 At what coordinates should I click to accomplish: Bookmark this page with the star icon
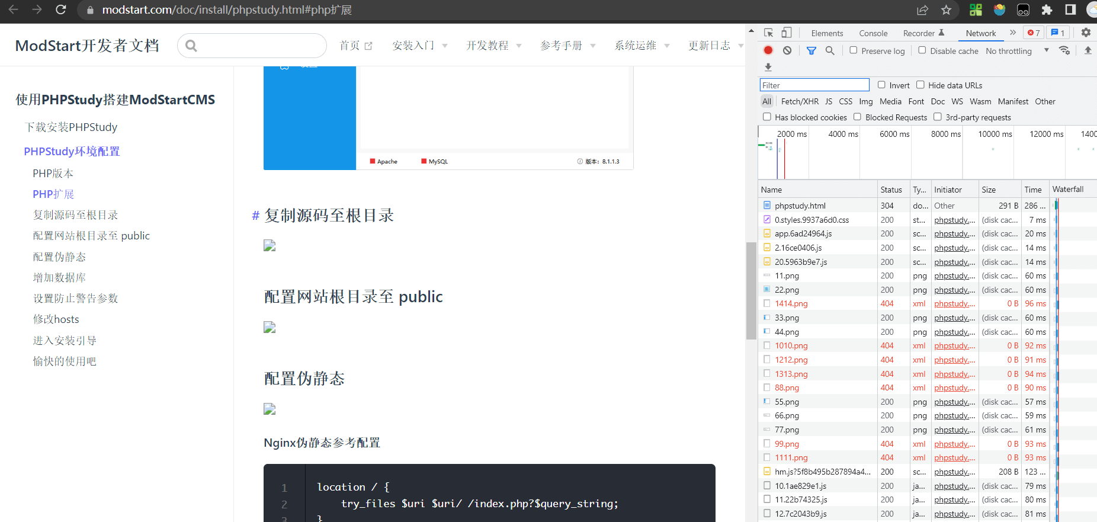(946, 9)
